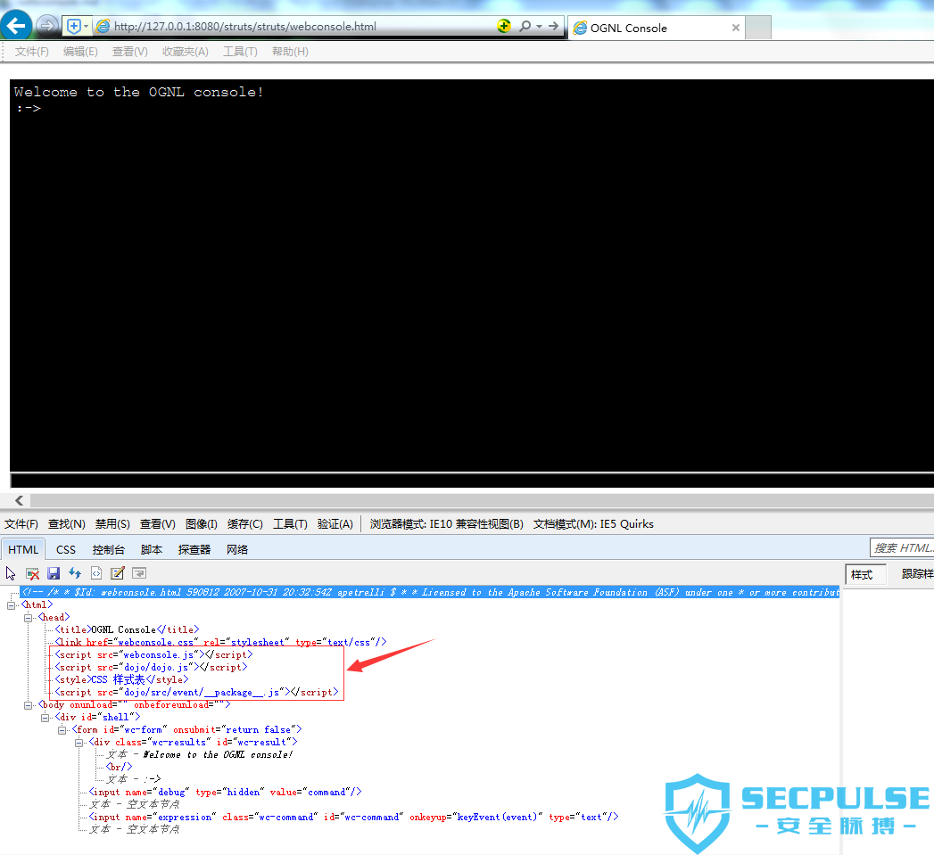934x855 pixels.
Task: Open developer tools 图像(I) menu
Action: pyautogui.click(x=202, y=524)
